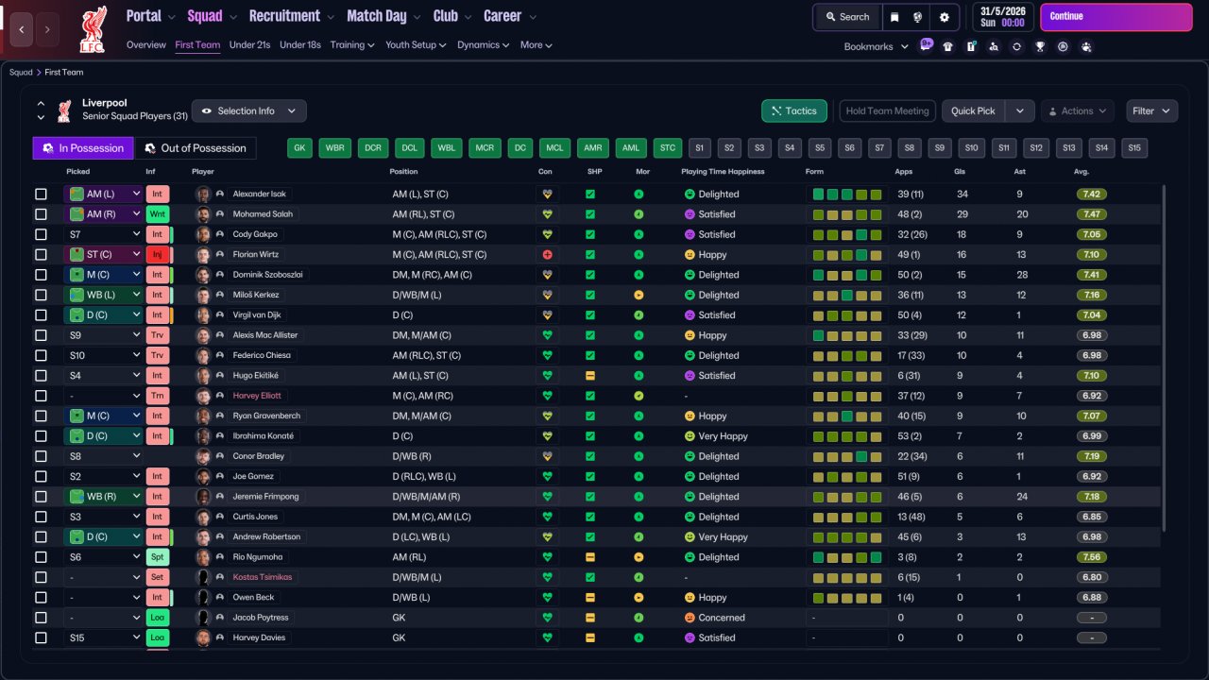Open the world globe icon in header
This screenshot has height=680, width=1209.
pyautogui.click(x=919, y=17)
